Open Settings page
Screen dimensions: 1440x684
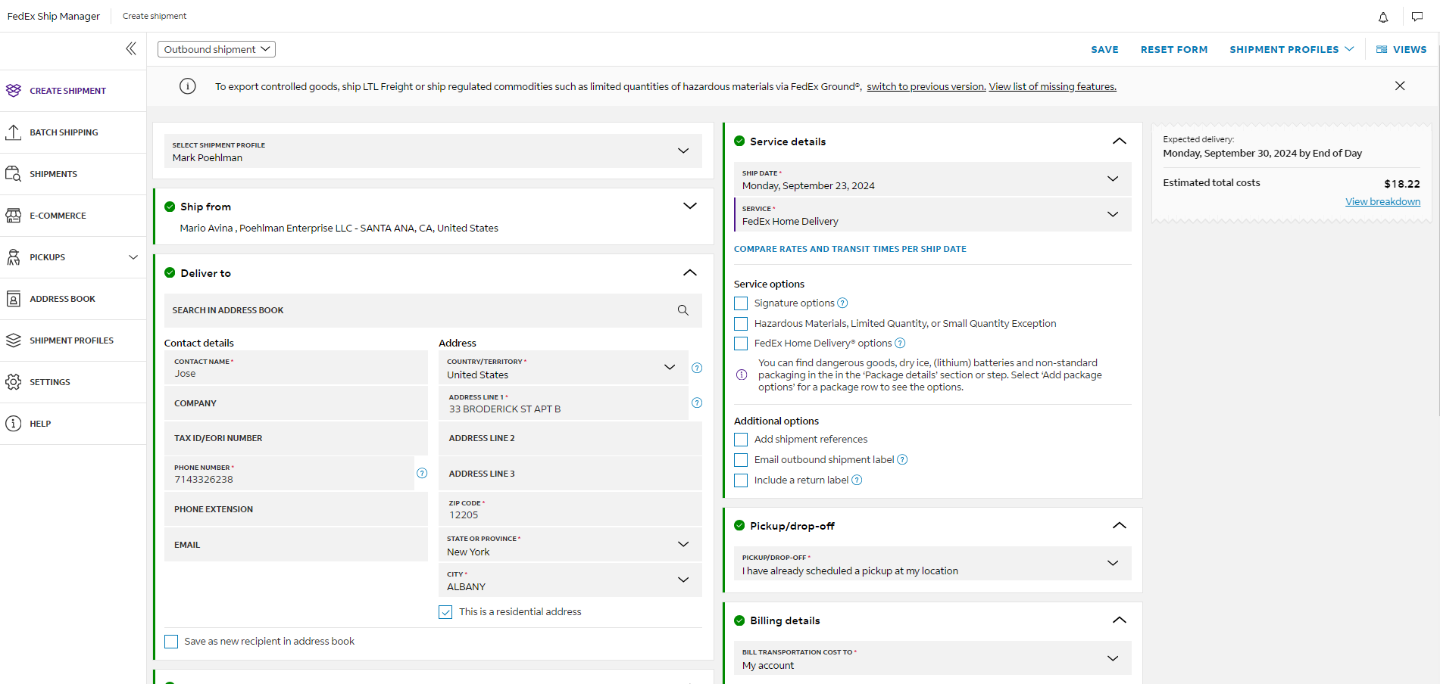tap(49, 382)
